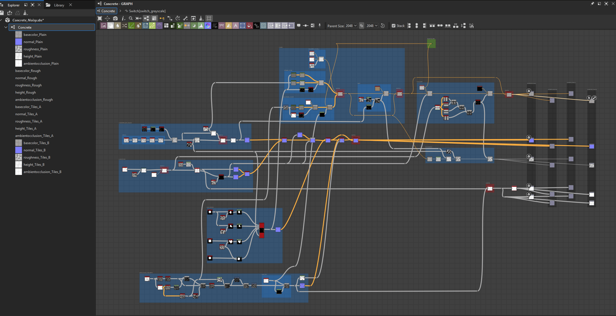
Task: Add a Curve node from the toolbar
Action: pyautogui.click(x=131, y=26)
